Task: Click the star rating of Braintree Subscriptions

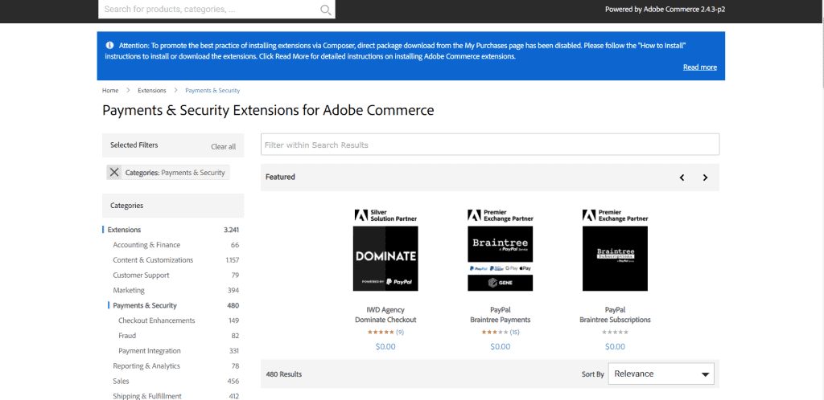Action: tap(615, 332)
